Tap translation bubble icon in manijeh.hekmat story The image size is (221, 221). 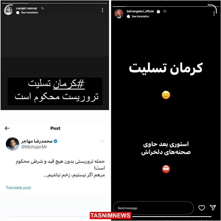[18, 13]
